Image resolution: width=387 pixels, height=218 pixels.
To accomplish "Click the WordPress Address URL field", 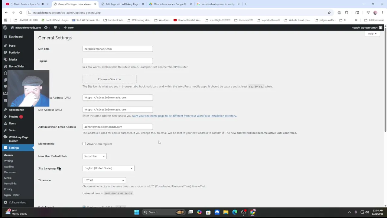I will 118,97.
